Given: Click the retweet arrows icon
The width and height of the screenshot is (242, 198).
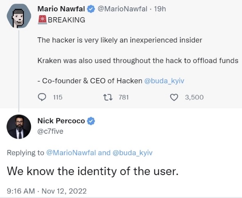Looking at the screenshot, I should coord(108,97).
